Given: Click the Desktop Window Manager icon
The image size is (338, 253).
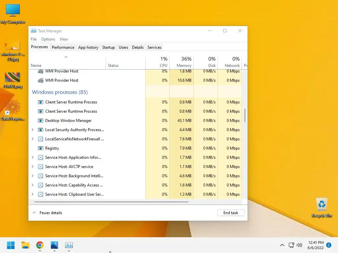Looking at the screenshot, I should [x=41, y=121].
